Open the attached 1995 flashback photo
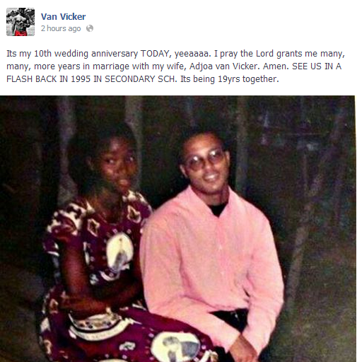This screenshot has height=362, width=357. click(x=177, y=228)
